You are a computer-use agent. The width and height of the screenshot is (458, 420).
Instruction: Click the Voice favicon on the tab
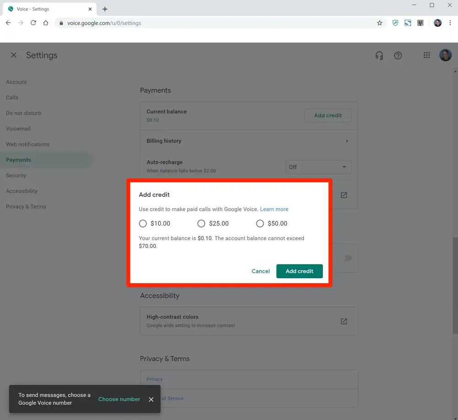pos(11,9)
